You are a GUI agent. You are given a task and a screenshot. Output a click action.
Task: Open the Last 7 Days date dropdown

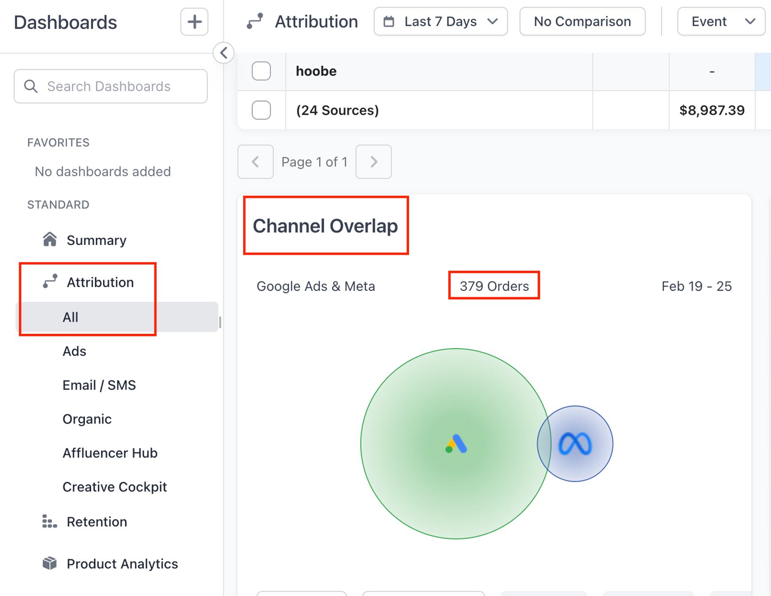click(x=441, y=21)
